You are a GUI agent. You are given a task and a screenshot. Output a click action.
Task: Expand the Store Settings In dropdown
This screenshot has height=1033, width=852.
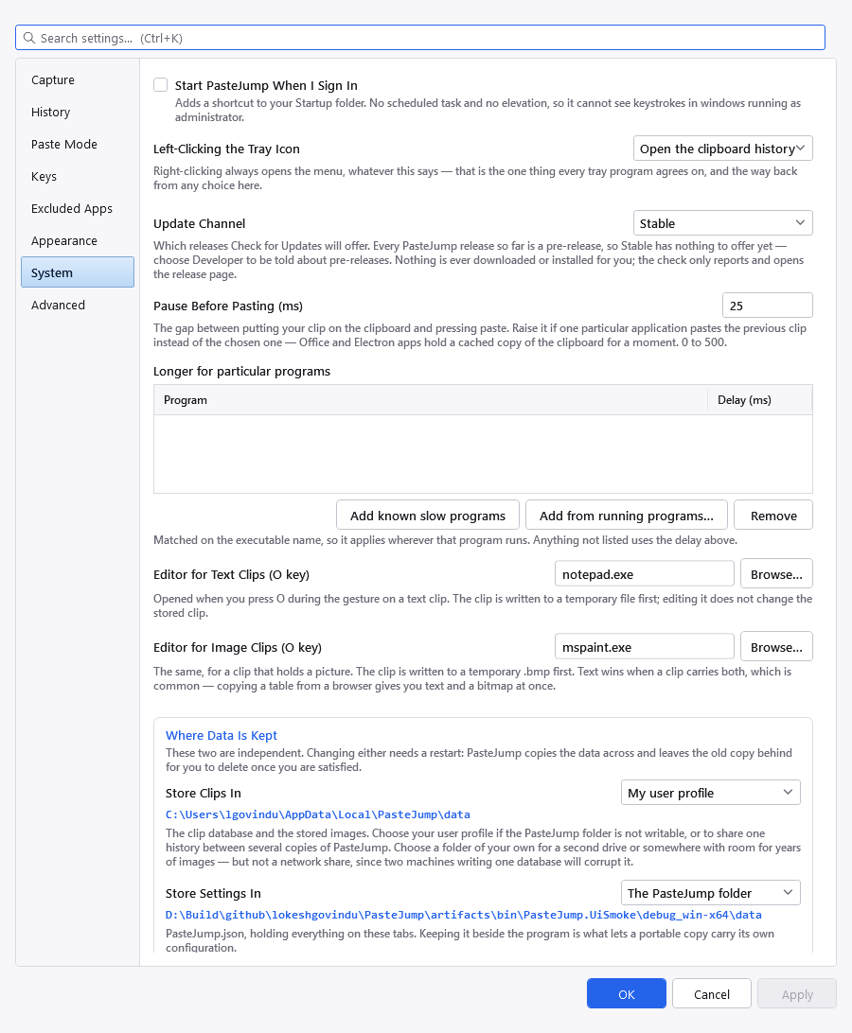(x=710, y=893)
